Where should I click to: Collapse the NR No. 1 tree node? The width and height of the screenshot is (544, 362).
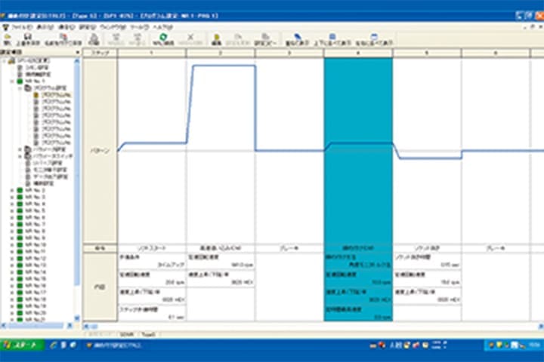(11, 81)
